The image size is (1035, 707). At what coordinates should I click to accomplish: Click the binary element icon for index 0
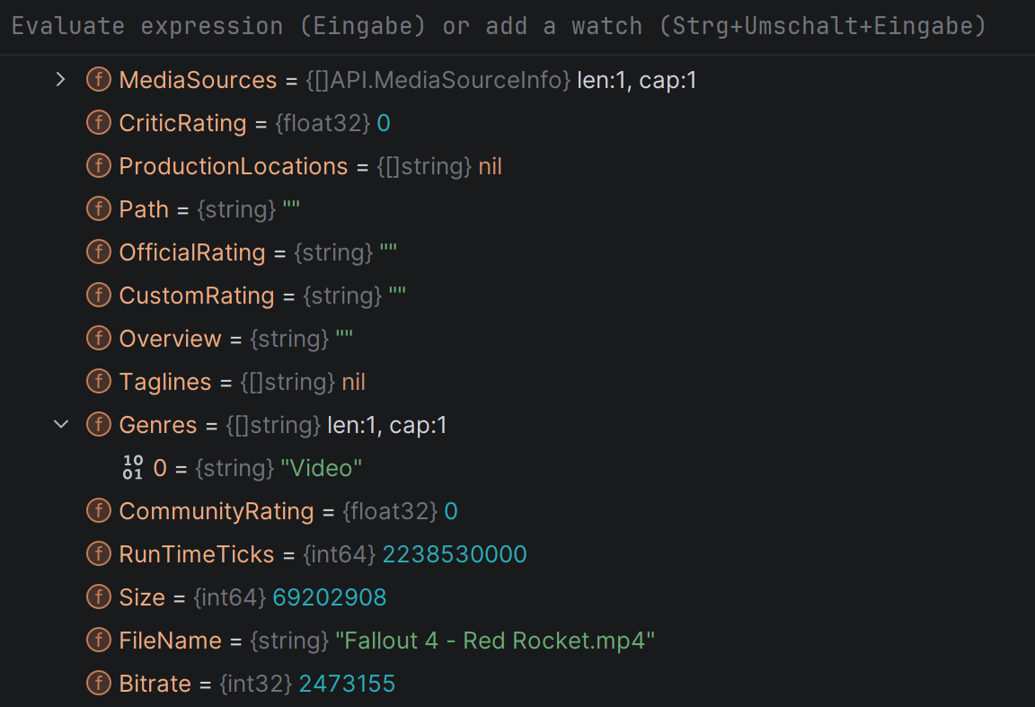tap(133, 467)
